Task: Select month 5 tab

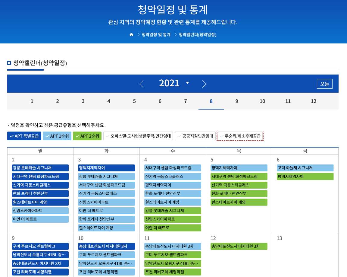Action: pos(134,101)
